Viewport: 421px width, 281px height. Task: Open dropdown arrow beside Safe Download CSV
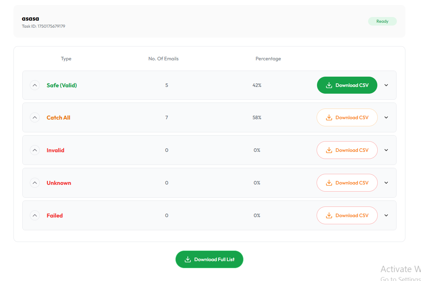pyautogui.click(x=386, y=85)
